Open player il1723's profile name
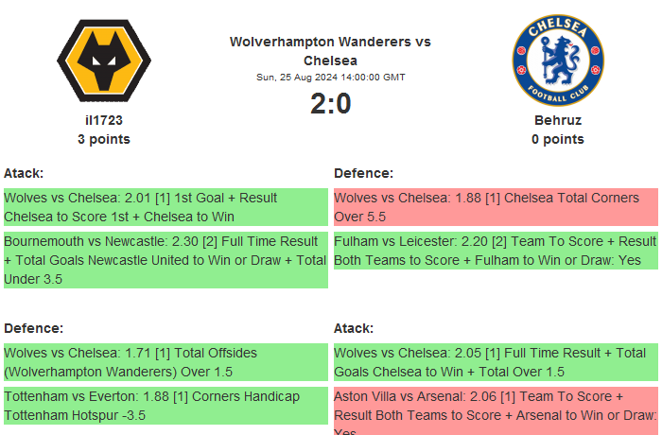This screenshot has height=435, width=662. 104,120
